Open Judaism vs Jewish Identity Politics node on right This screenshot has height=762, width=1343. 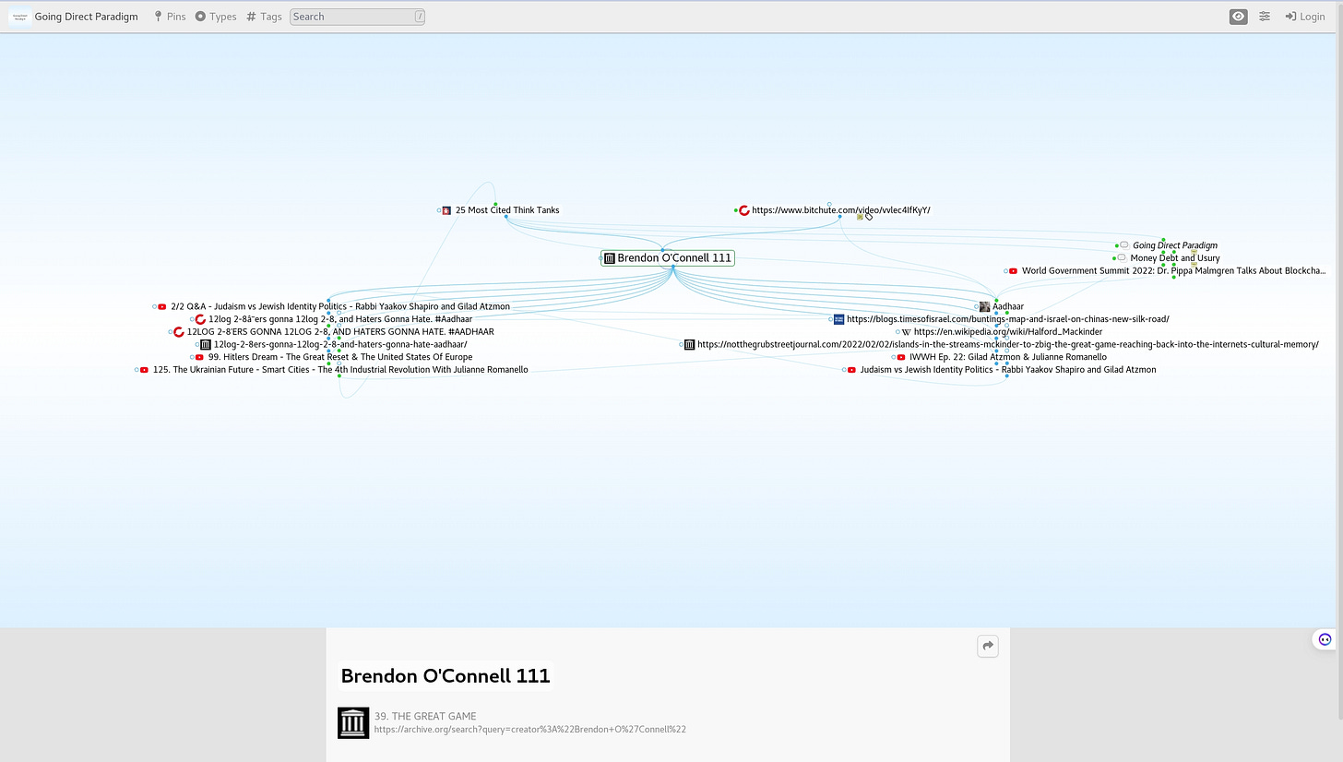click(1007, 370)
